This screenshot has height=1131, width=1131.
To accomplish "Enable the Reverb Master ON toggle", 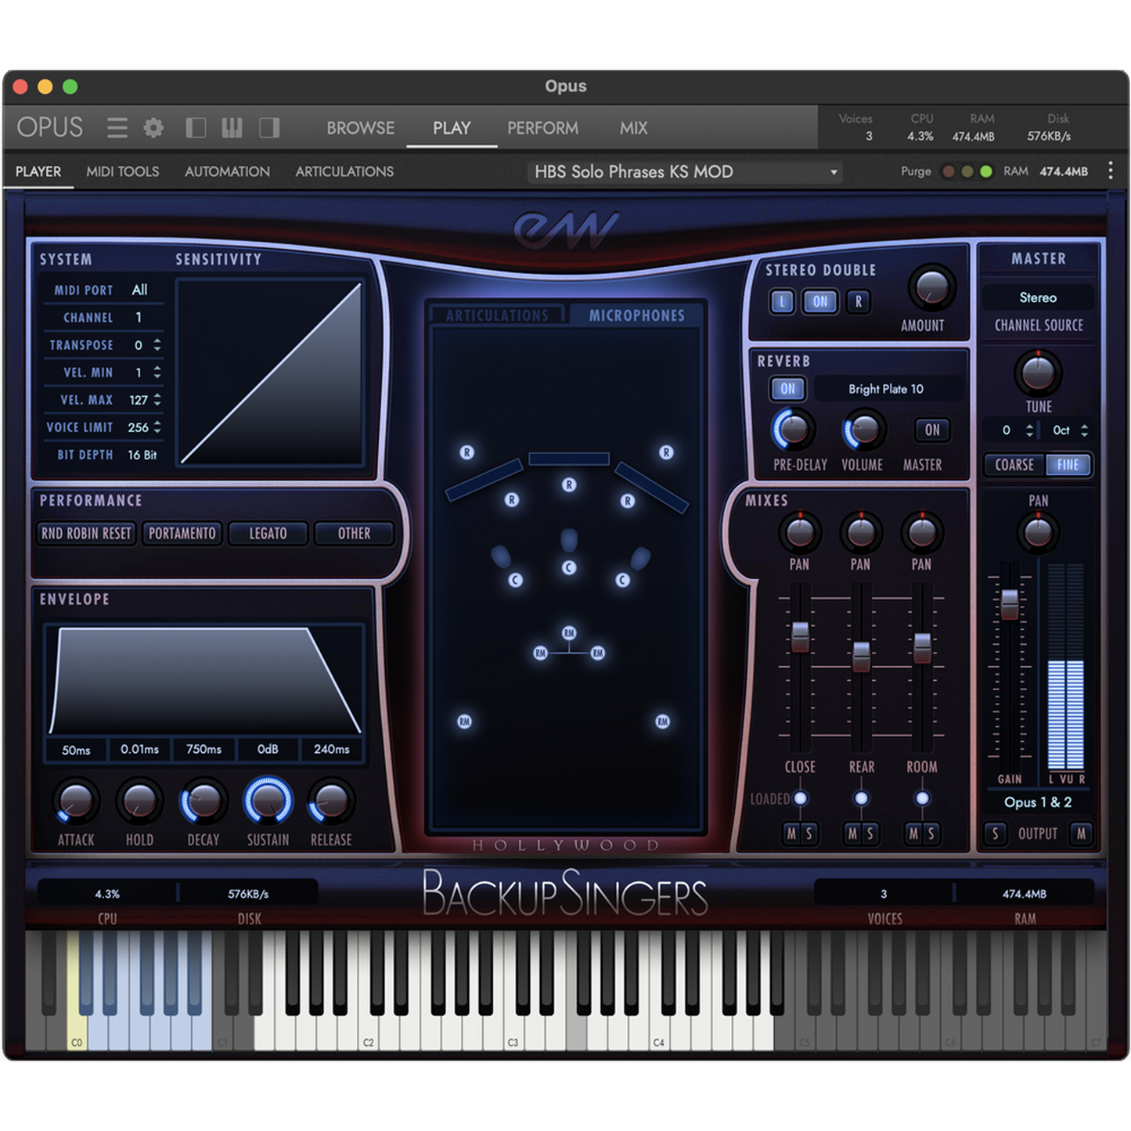I will pos(931,430).
